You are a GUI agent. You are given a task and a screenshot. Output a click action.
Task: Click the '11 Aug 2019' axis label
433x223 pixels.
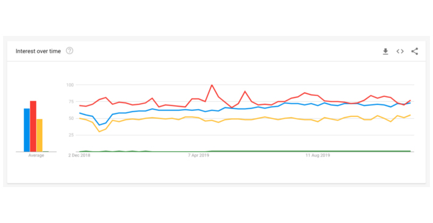(x=318, y=155)
